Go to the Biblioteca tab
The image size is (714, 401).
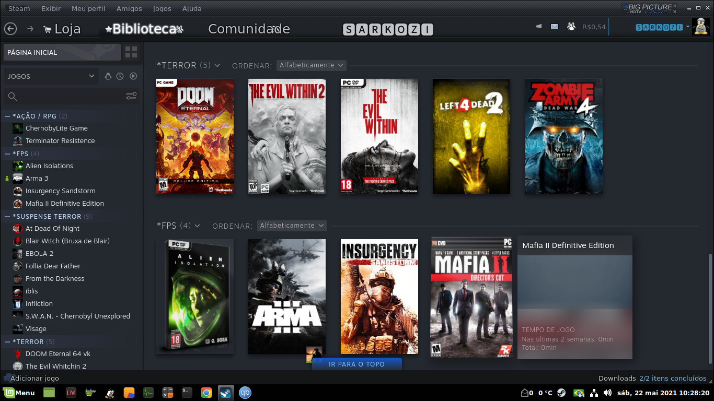pyautogui.click(x=144, y=29)
